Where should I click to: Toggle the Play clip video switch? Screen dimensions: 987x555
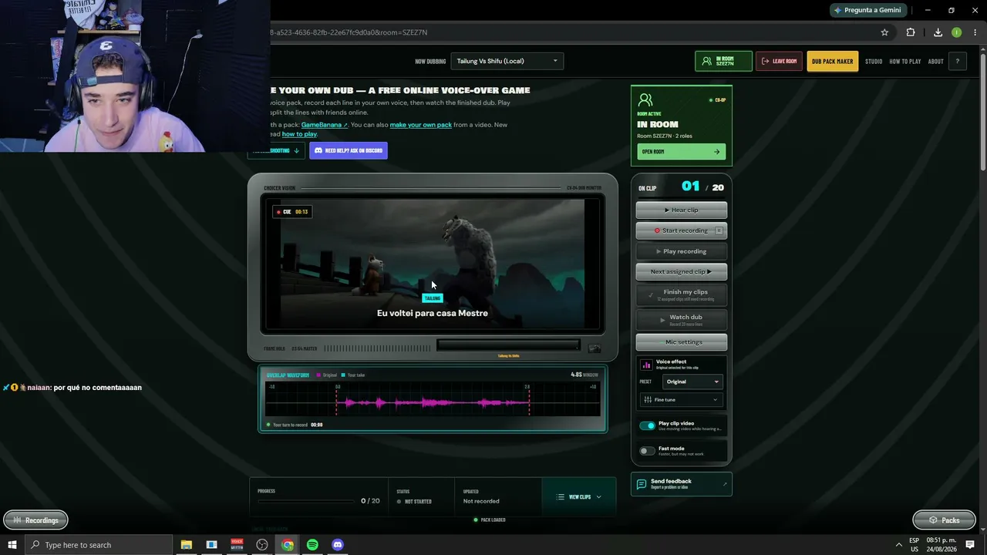click(x=647, y=425)
